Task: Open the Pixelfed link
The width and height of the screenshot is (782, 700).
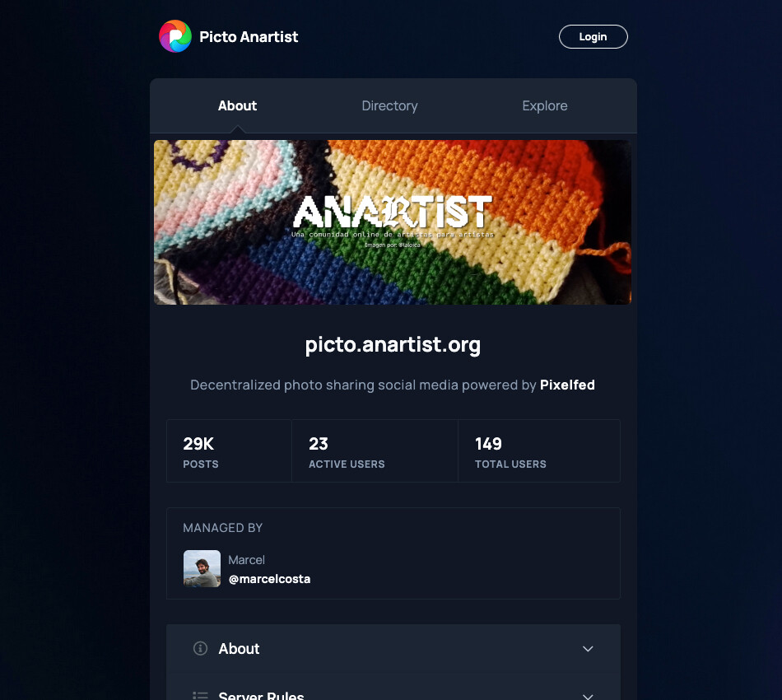Action: (567, 385)
